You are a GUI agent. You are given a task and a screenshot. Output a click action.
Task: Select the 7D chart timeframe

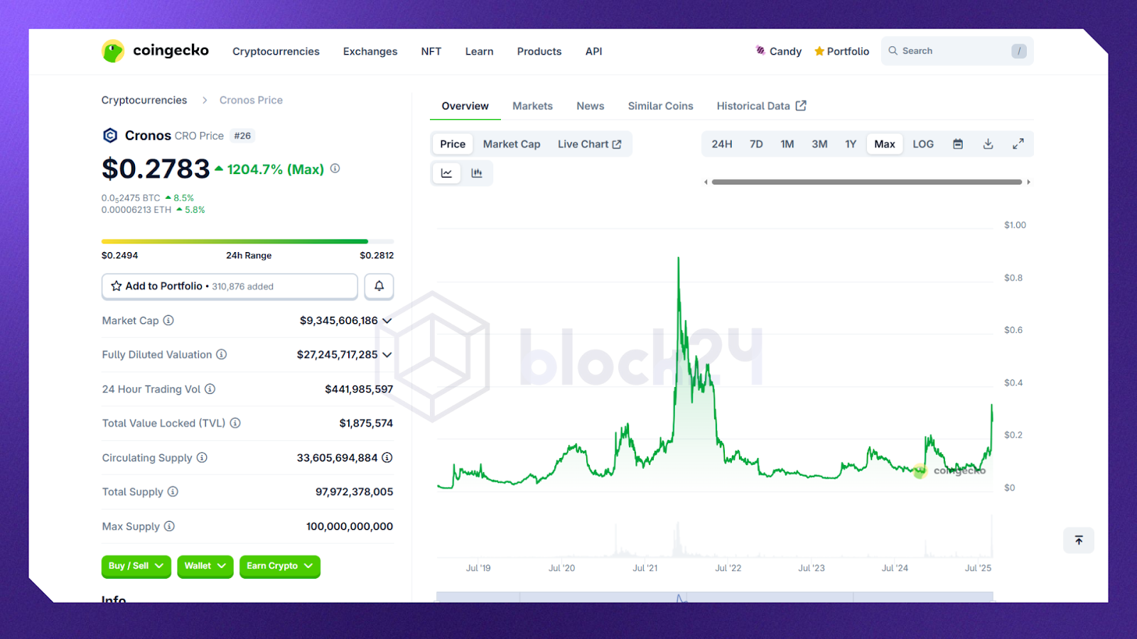[756, 144]
